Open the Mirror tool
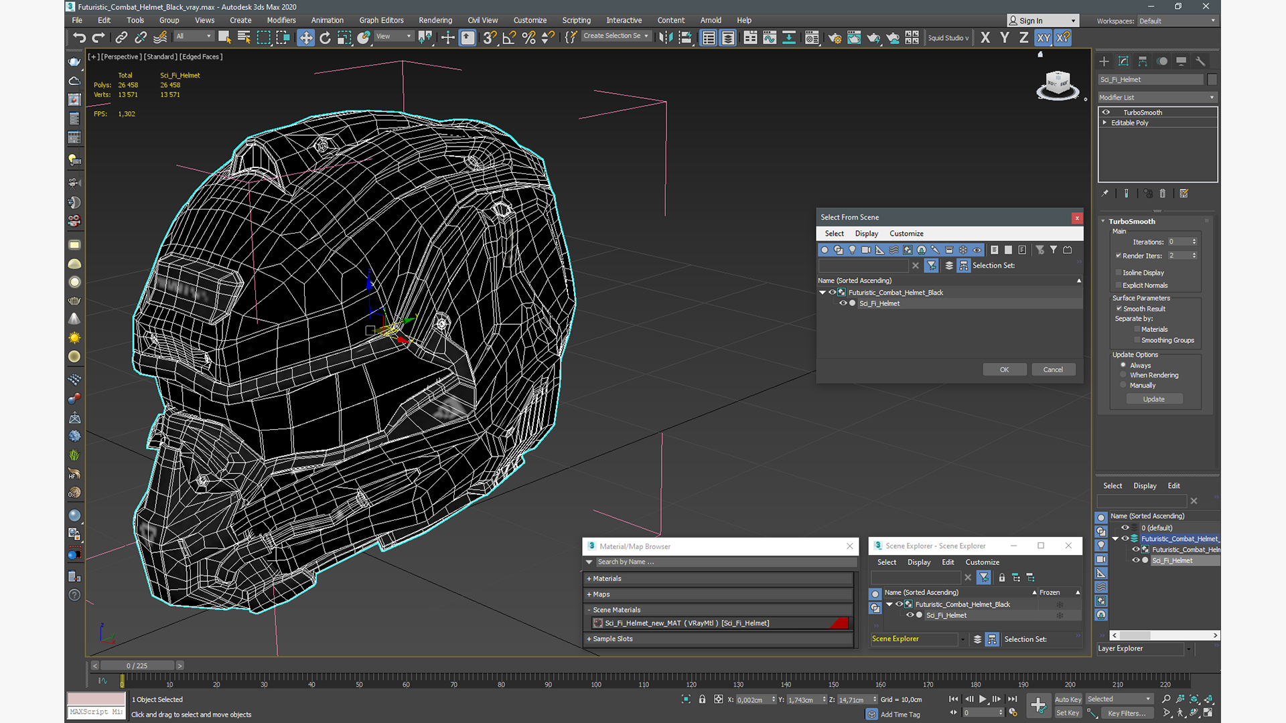 665,37
